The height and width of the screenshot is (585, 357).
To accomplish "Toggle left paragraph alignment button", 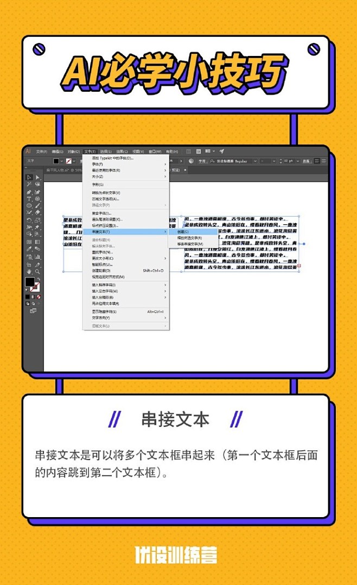I will point(317,161).
